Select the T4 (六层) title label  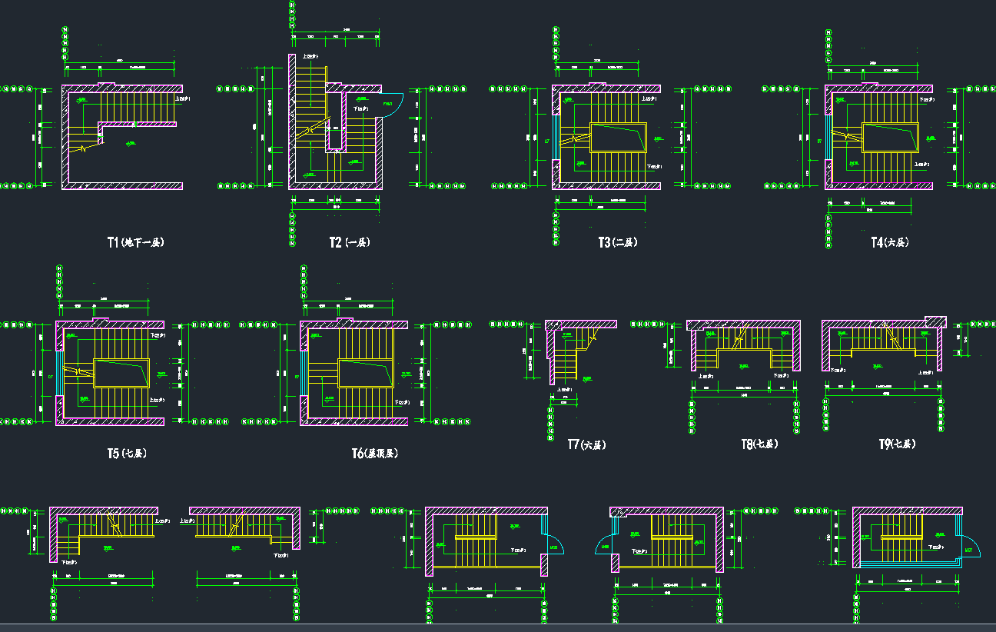tap(889, 242)
